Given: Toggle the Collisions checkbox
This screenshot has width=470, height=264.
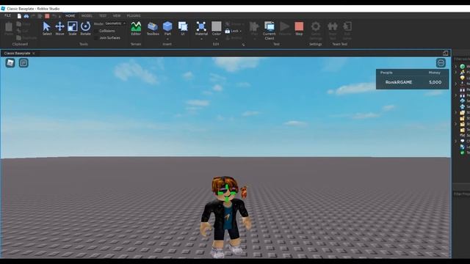Looking at the screenshot, I should [96, 31].
